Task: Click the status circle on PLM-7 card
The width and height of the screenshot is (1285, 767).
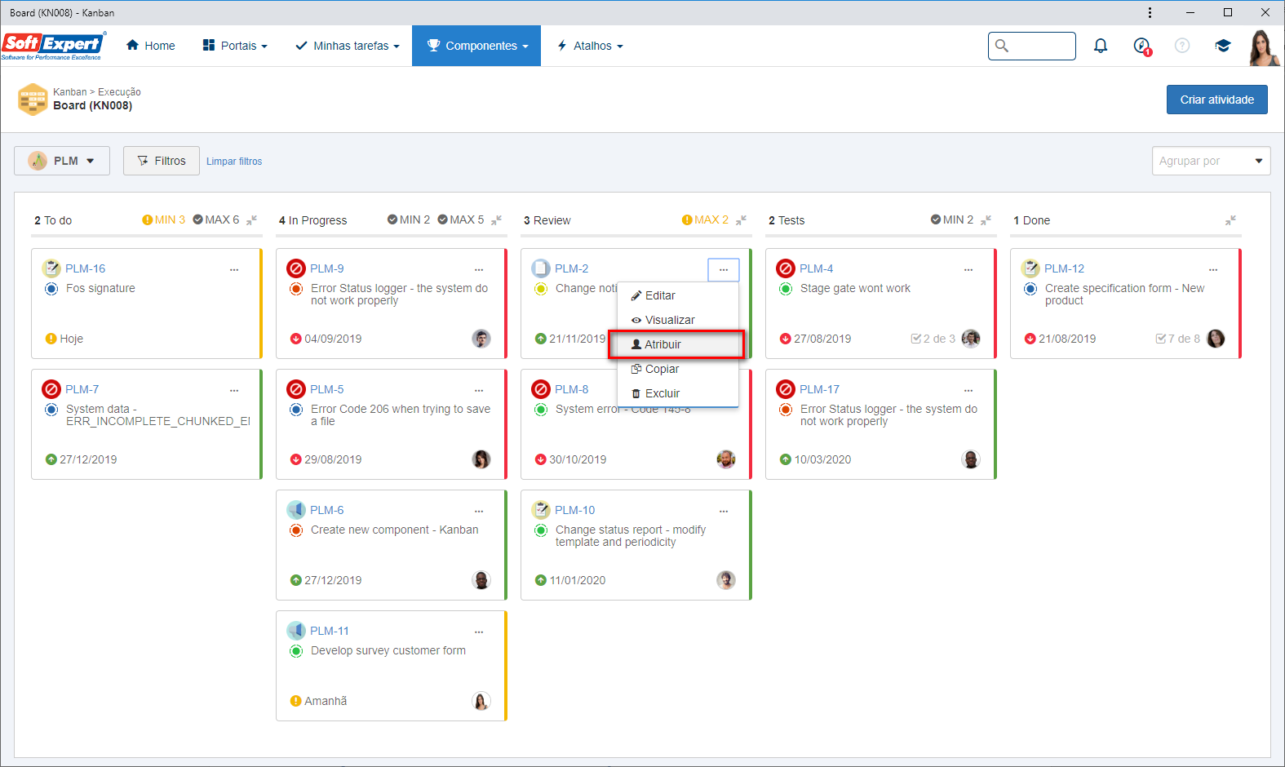Action: tap(51, 410)
